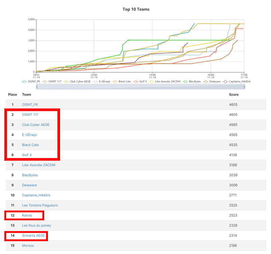Click the Place column header
This screenshot has width=271, height=254.
pyautogui.click(x=12, y=95)
